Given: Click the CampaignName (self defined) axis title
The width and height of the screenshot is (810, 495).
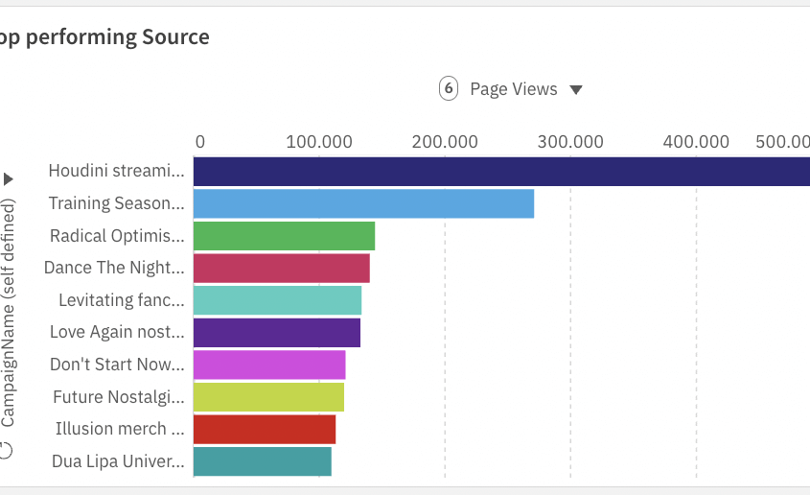Looking at the screenshot, I should [x=9, y=312].
